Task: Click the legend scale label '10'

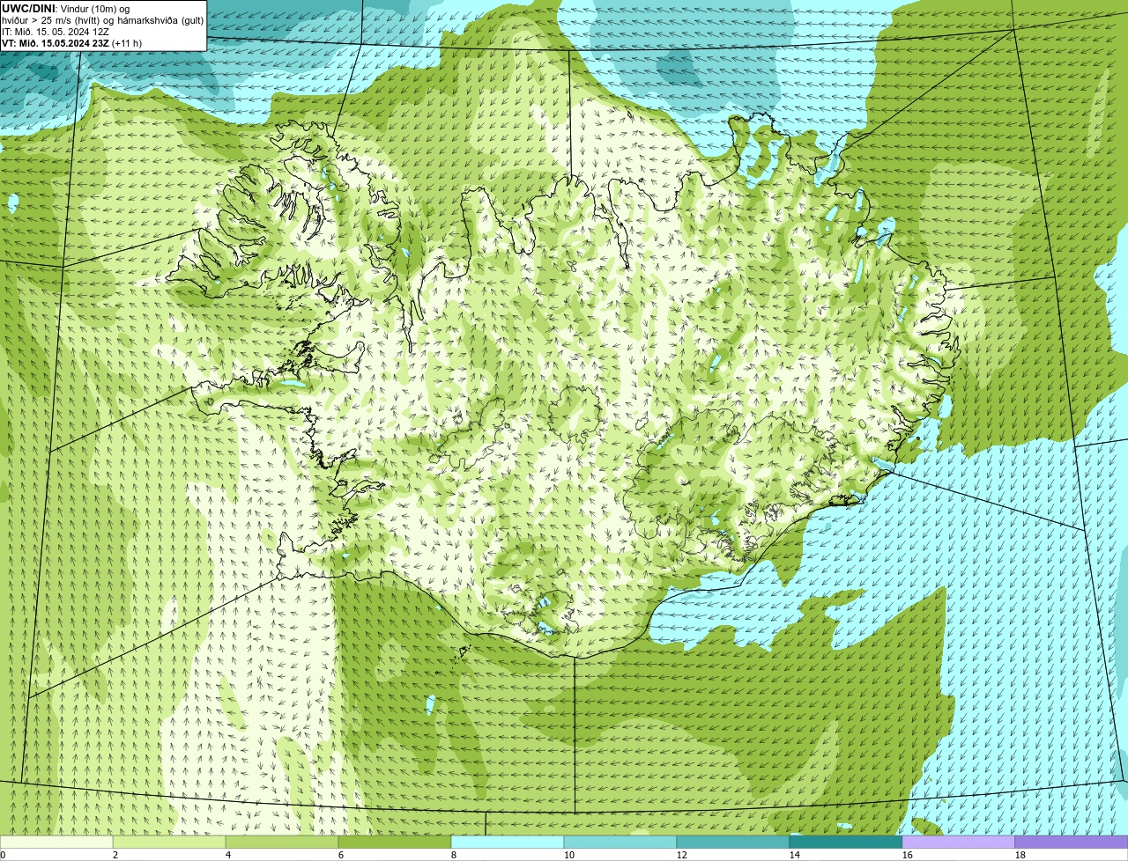Action: click(x=569, y=855)
